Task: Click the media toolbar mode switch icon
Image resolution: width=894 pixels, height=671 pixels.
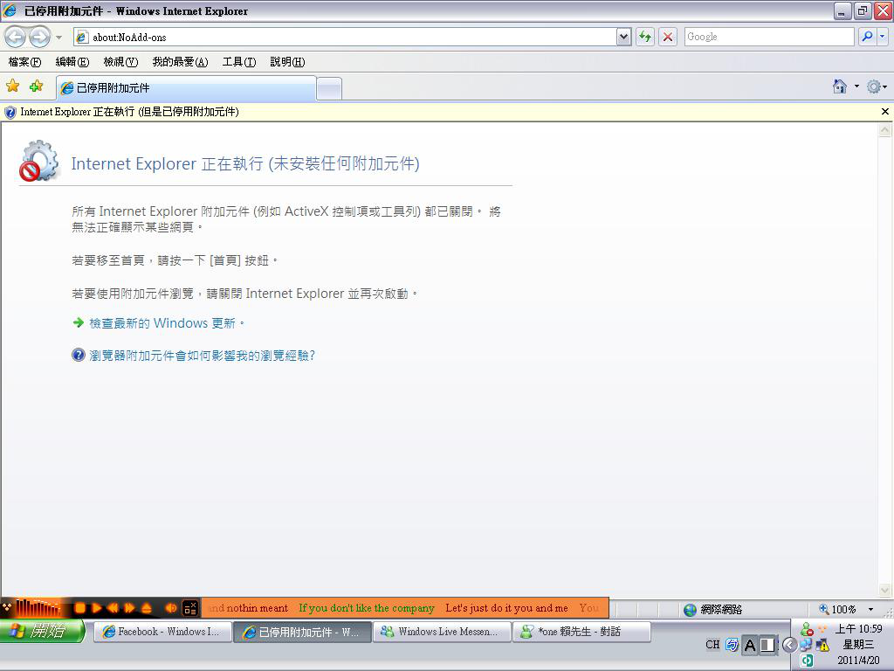Action: coord(189,608)
